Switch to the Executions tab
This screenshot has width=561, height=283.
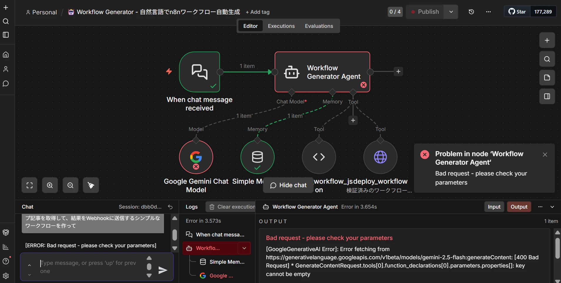(281, 26)
